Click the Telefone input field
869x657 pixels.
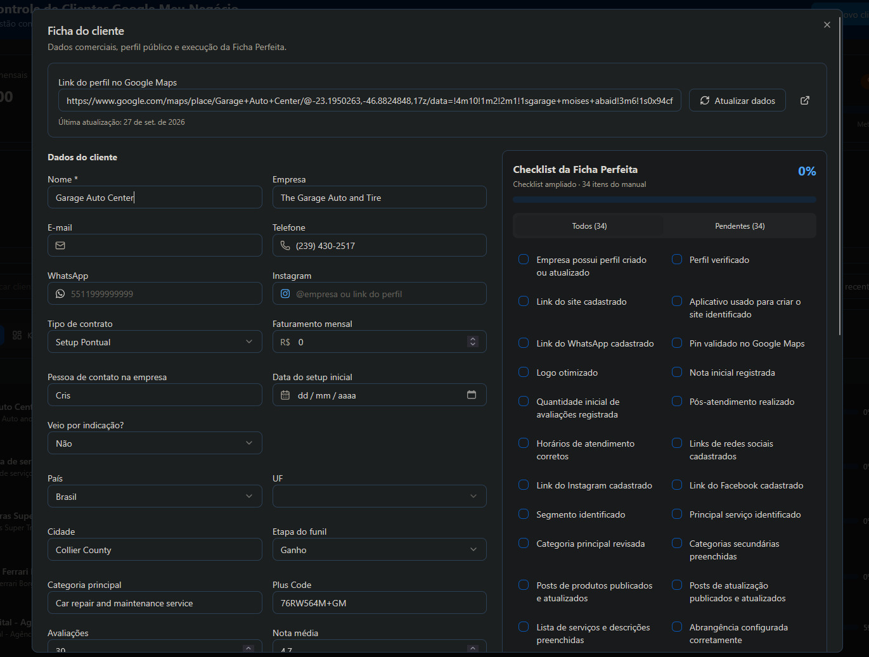(380, 245)
